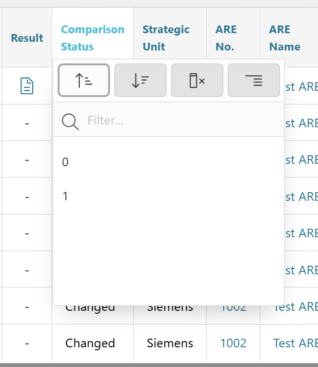
Task: Click the right-aligned lines icon button
Action: [254, 81]
